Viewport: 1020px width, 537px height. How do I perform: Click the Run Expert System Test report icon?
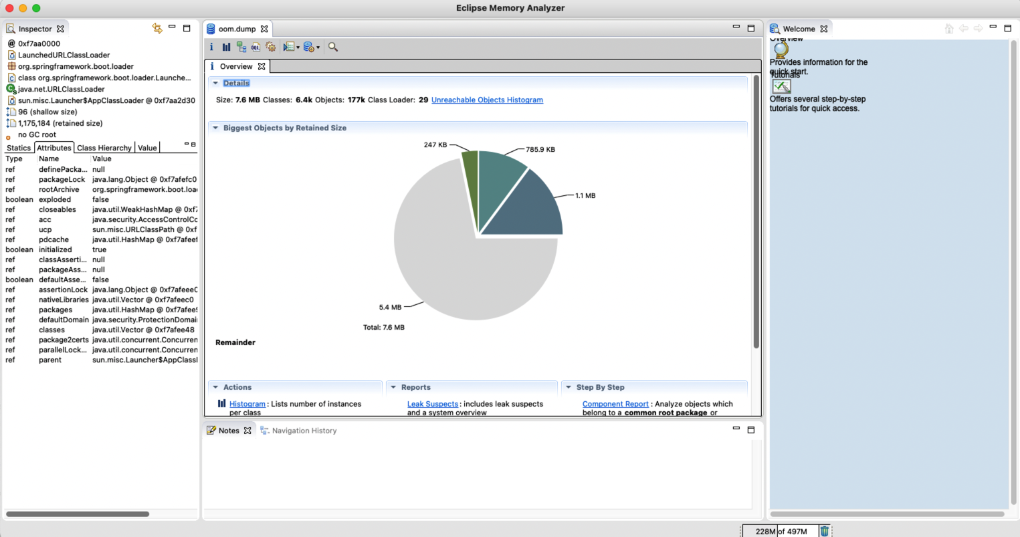click(288, 47)
